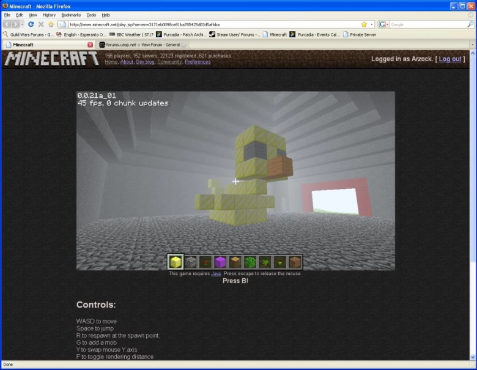Click the 'Press B!' text
Image resolution: width=477 pixels, height=370 pixels.
point(235,281)
